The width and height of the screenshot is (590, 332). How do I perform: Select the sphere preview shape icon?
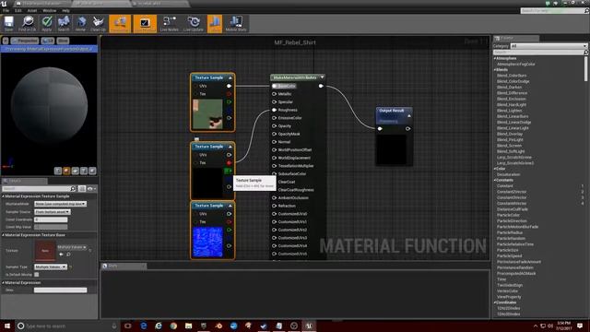(66, 172)
